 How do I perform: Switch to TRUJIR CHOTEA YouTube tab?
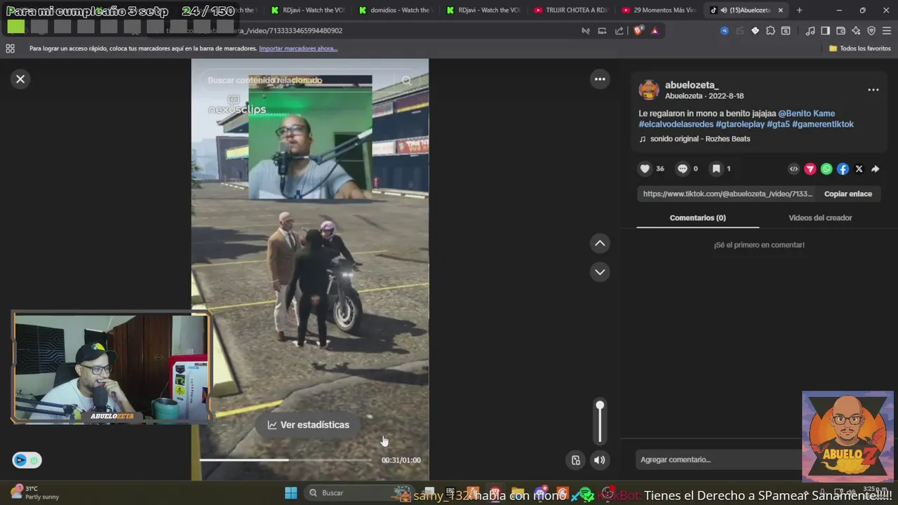pyautogui.click(x=570, y=10)
